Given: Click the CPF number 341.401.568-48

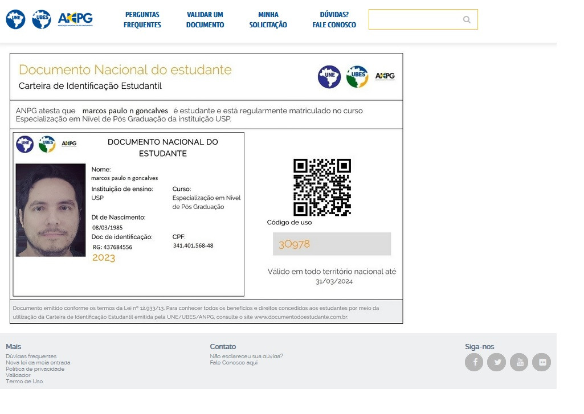Looking at the screenshot, I should click(193, 245).
